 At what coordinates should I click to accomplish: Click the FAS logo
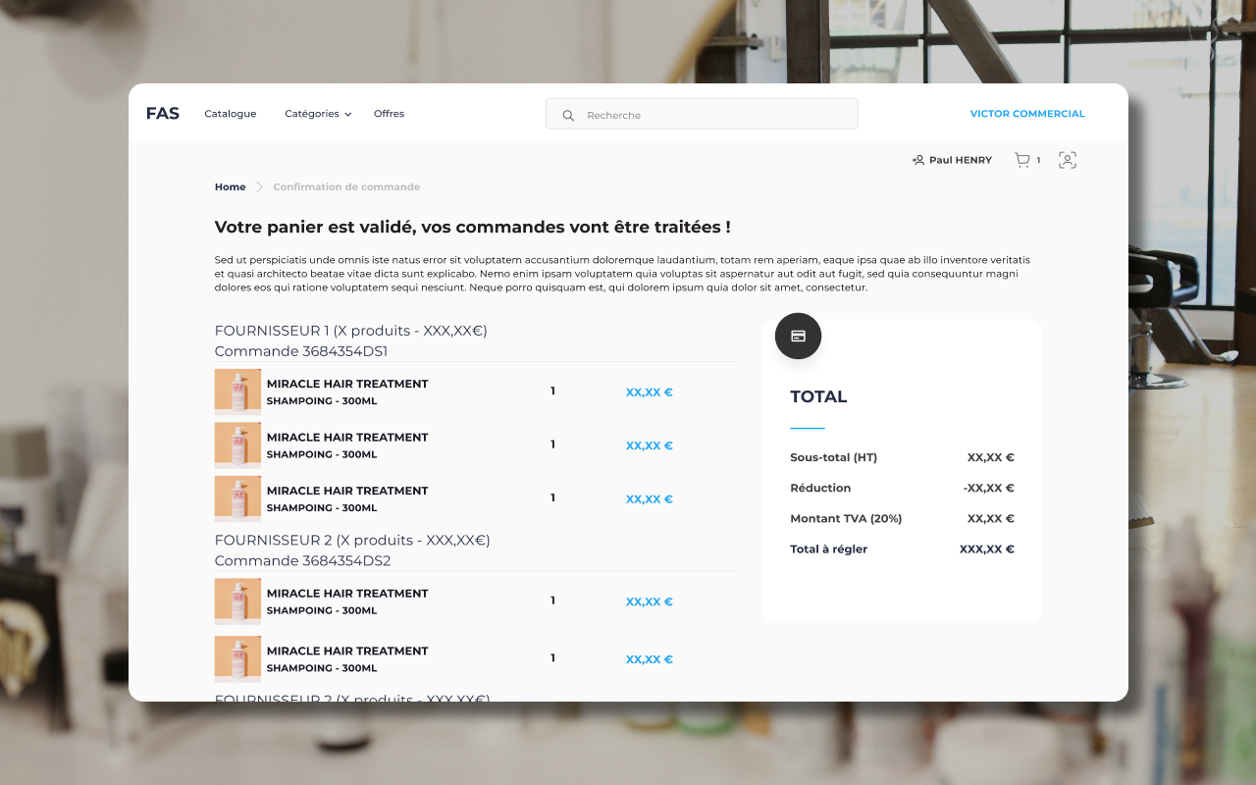(163, 113)
